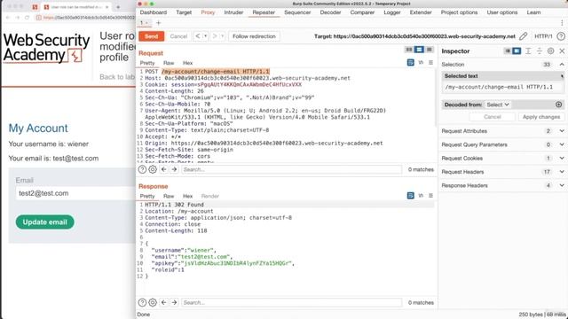
Task: Select Repeater request tab 1
Action: click(145, 23)
